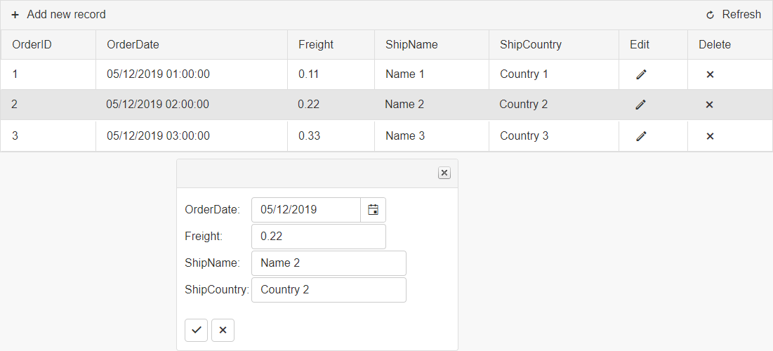Screen dimensions: 773x351
Task: Select the Country 2 cell in grid
Action: (x=554, y=105)
